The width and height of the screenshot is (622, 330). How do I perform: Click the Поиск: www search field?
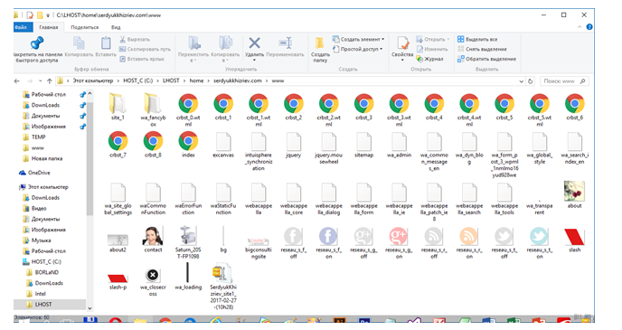564,80
